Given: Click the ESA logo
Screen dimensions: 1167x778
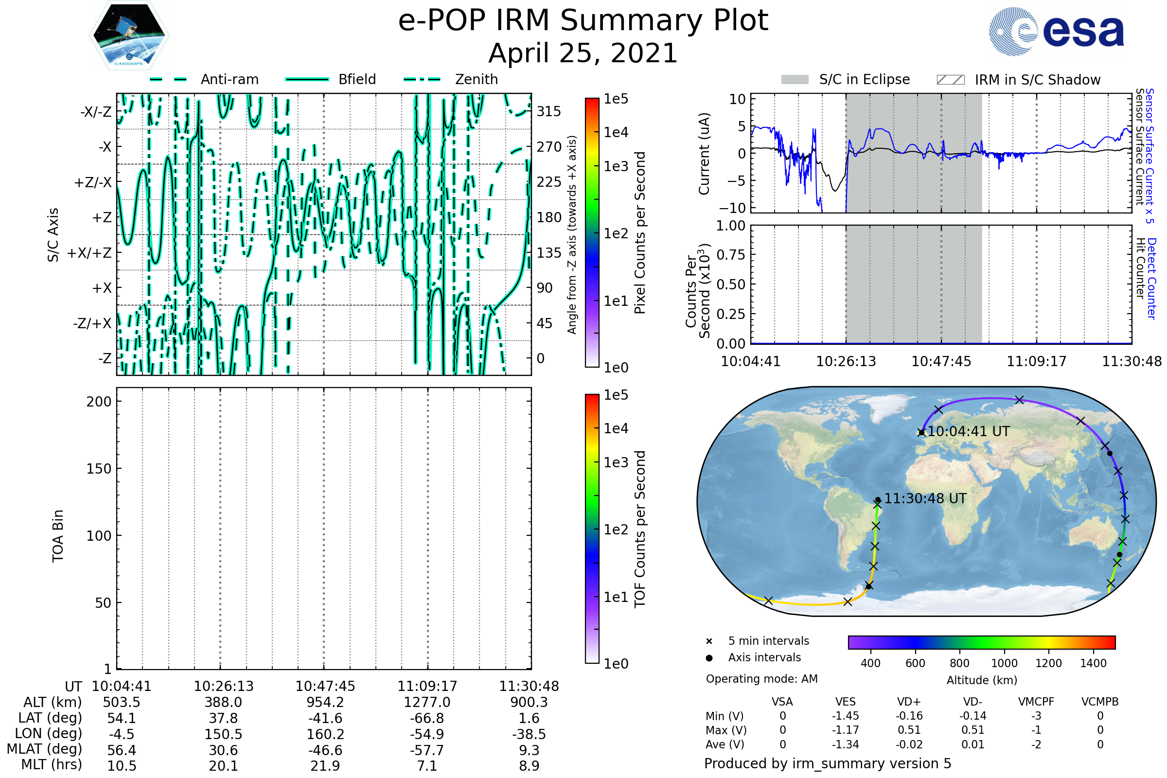Looking at the screenshot, I should tap(1056, 32).
